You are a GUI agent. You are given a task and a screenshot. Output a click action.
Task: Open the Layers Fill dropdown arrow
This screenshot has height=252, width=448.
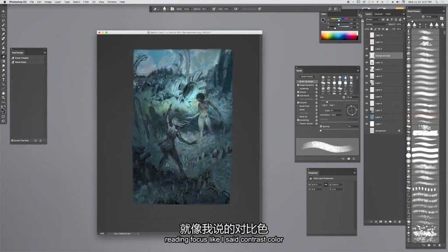click(x=403, y=29)
